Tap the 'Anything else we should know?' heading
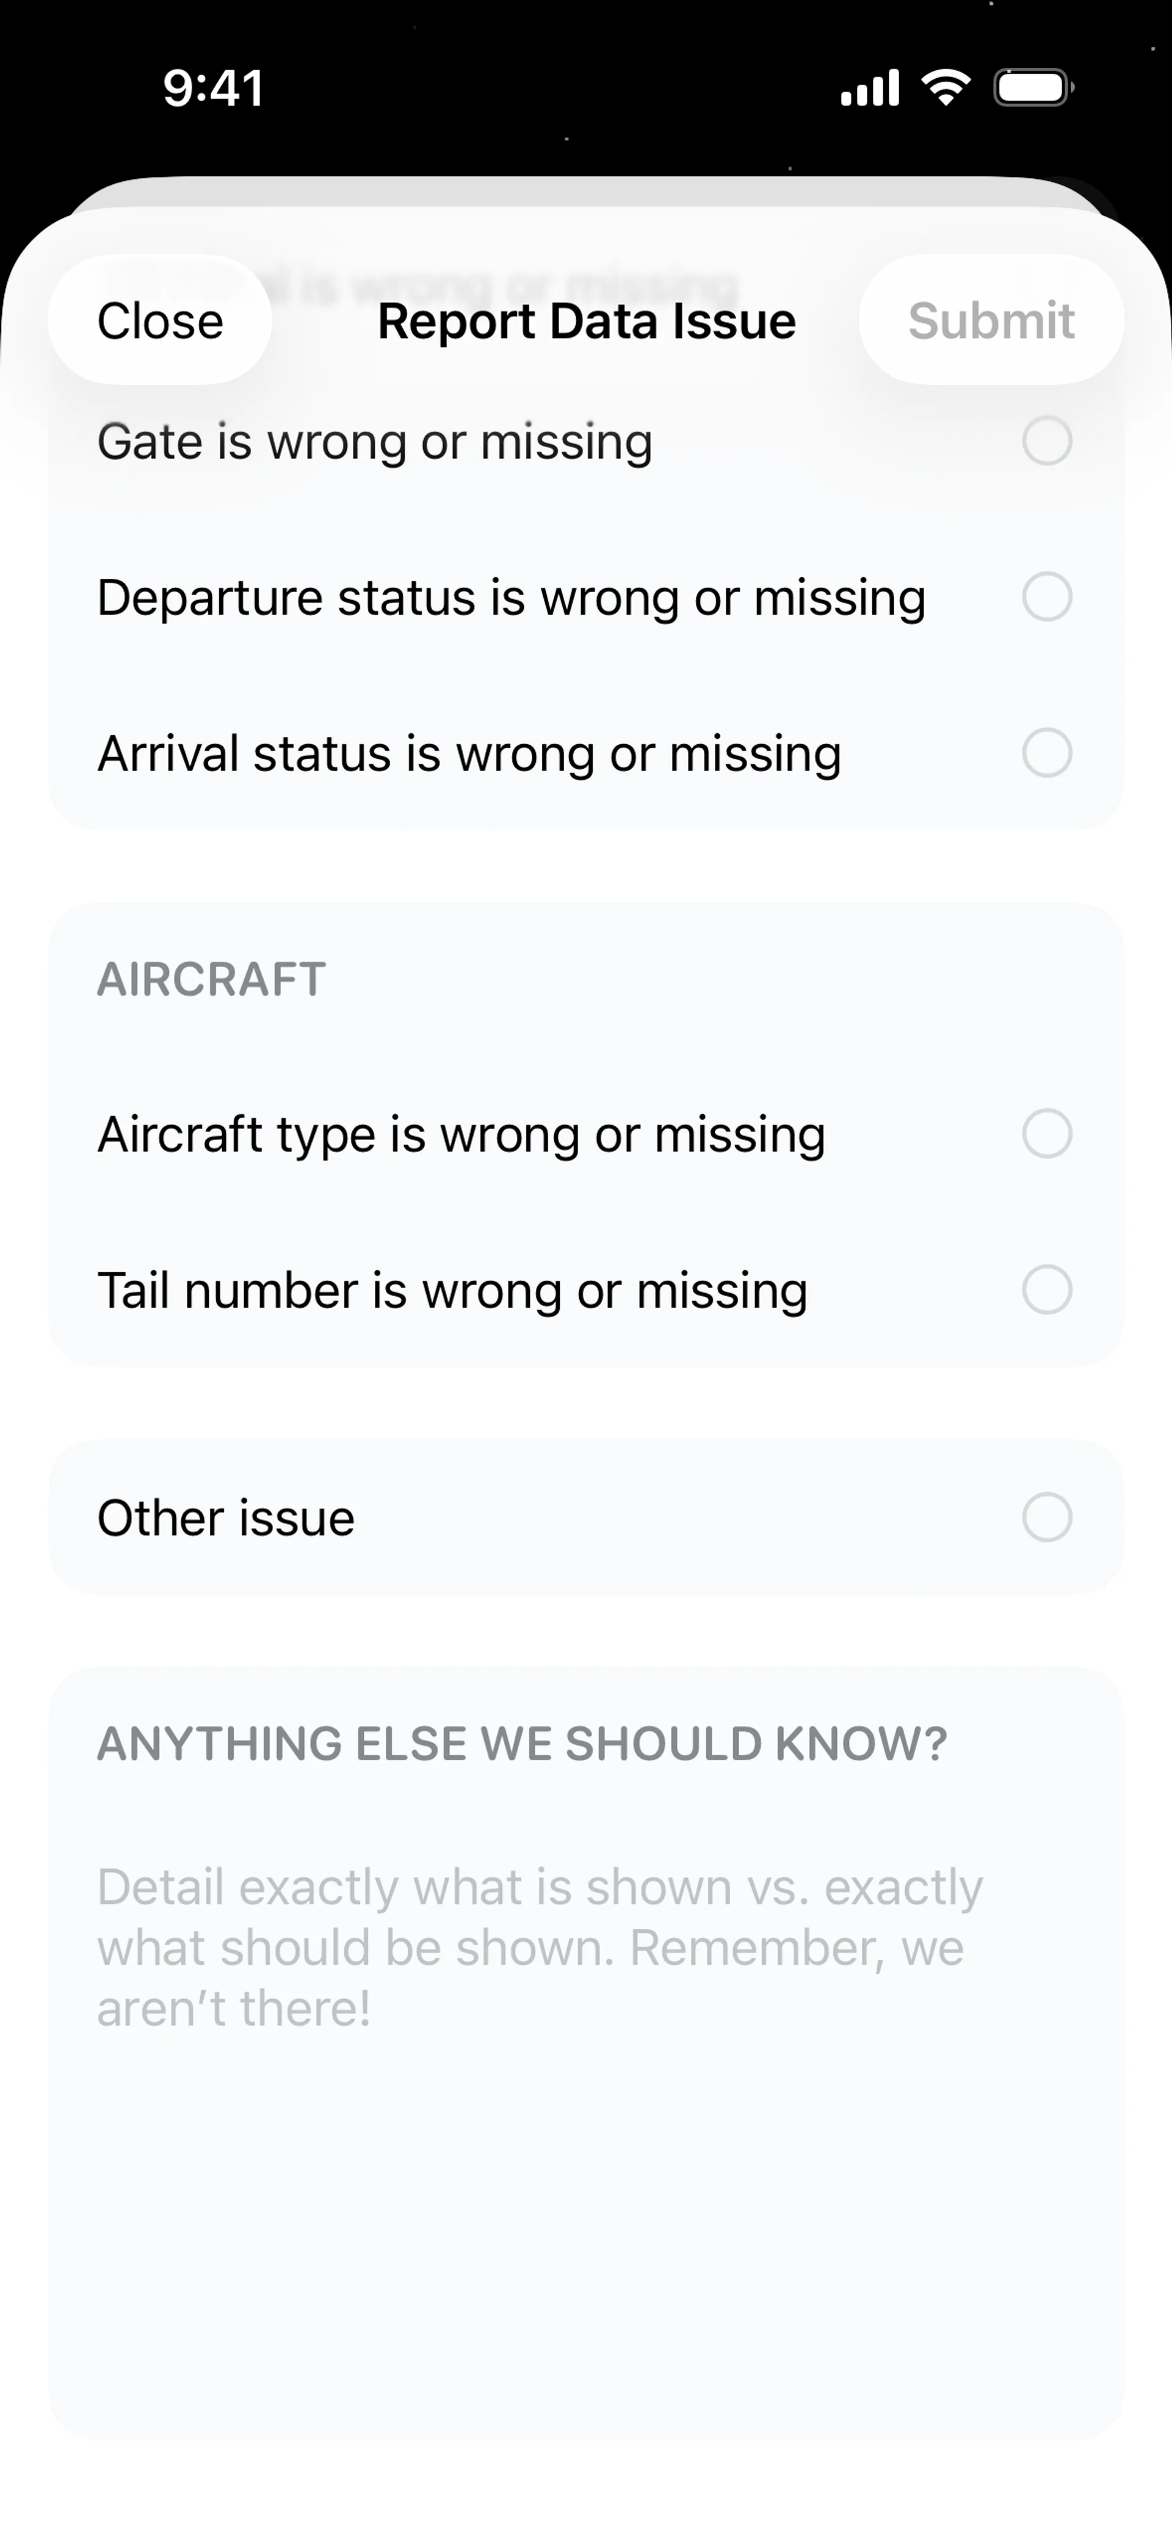This screenshot has height=2541, width=1172. point(522,1743)
